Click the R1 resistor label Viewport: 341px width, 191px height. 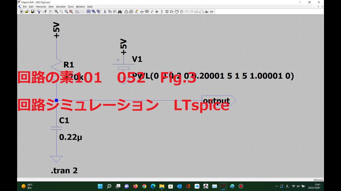pos(68,65)
